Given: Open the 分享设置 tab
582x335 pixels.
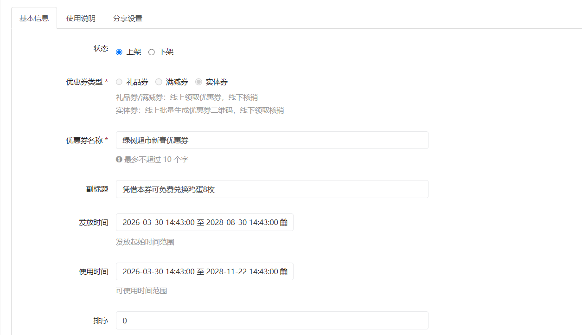Looking at the screenshot, I should point(128,19).
